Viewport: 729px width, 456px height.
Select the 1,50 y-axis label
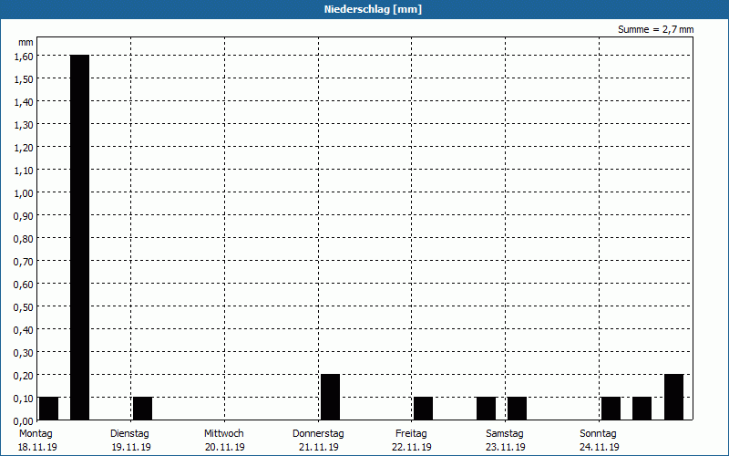click(24, 79)
